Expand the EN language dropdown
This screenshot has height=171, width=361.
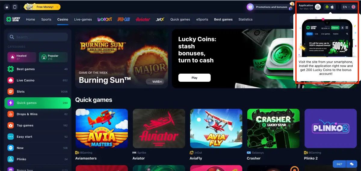click(349, 7)
